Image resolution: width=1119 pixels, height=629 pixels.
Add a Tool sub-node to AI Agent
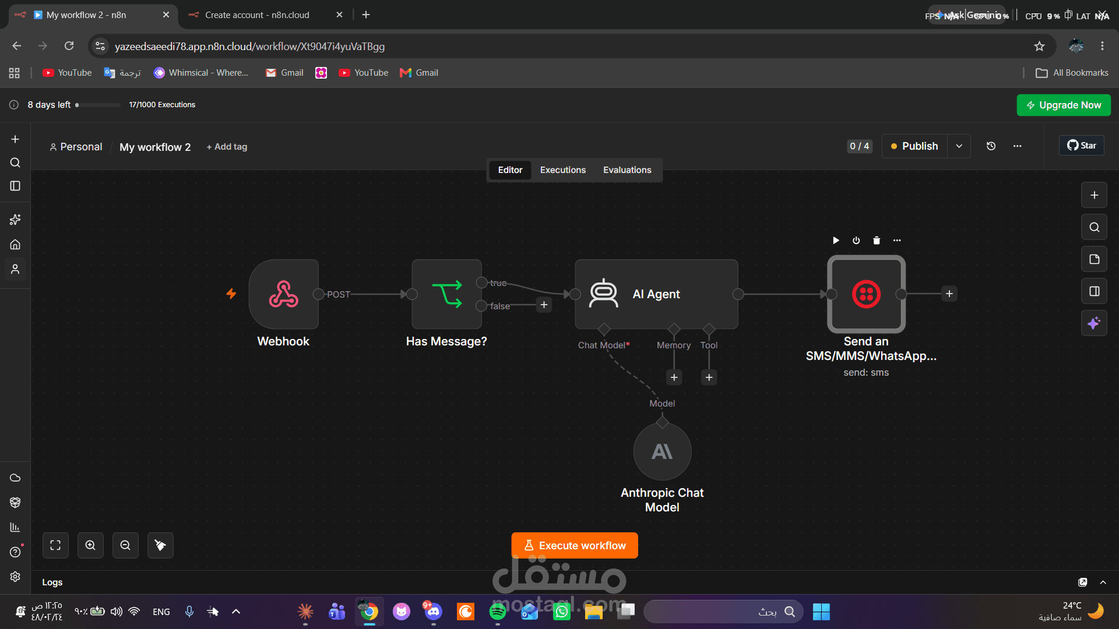pos(709,377)
